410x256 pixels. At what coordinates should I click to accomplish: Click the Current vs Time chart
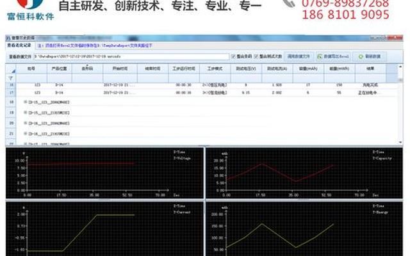104,229
